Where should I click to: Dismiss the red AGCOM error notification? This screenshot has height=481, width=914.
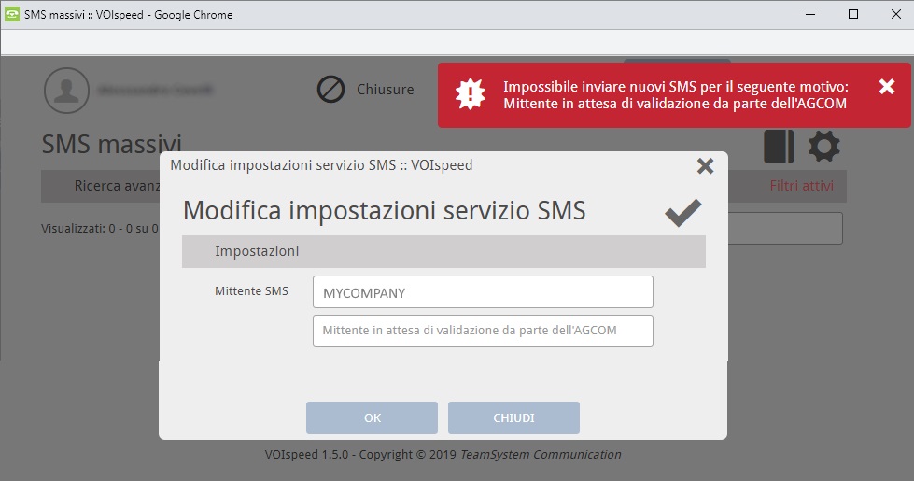[x=887, y=87]
